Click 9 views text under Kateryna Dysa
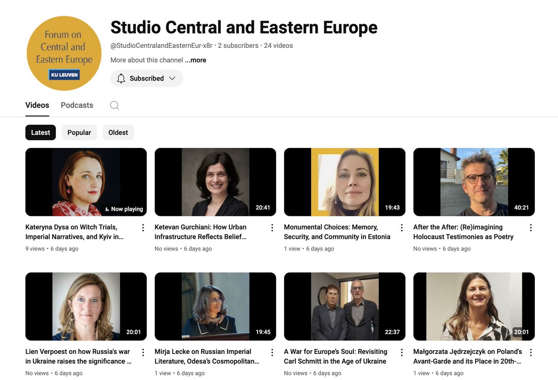The height and width of the screenshot is (380, 558). (35, 249)
